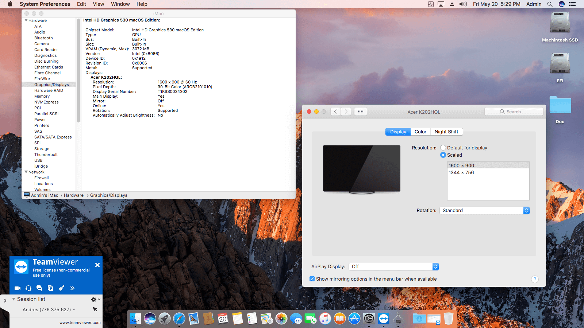The width and height of the screenshot is (584, 328).
Task: Start video in TeamViewer panel
Action: [x=17, y=288]
